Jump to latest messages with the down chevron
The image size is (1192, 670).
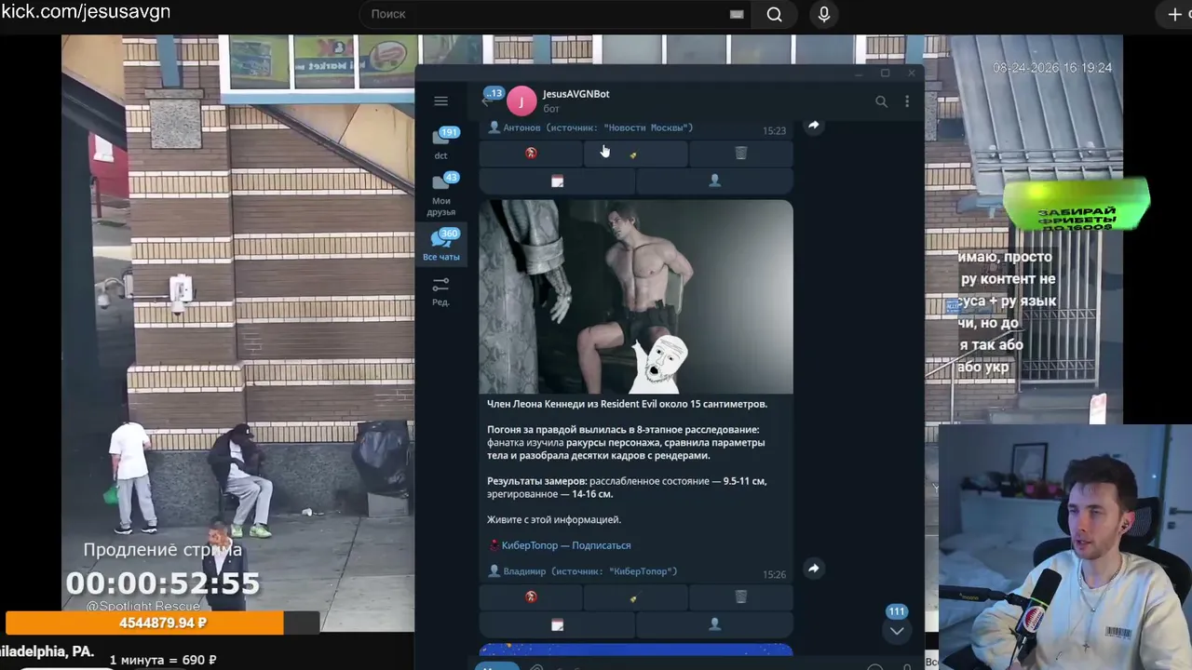coord(896,630)
